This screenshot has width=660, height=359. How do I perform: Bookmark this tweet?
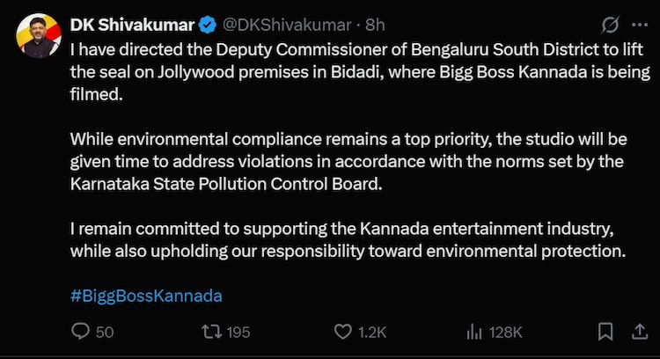coord(605,332)
